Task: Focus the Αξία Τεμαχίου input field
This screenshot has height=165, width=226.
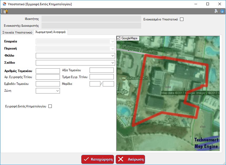Action: pos(101,70)
